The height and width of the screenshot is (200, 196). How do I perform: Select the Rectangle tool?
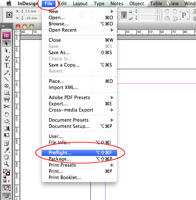(x=7, y=93)
